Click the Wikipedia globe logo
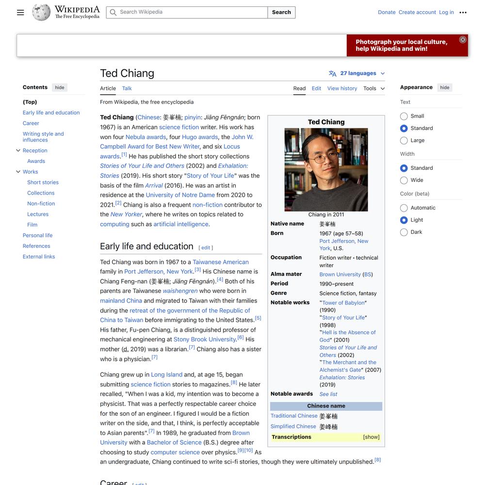This screenshot has height=485, width=485. coord(41,13)
